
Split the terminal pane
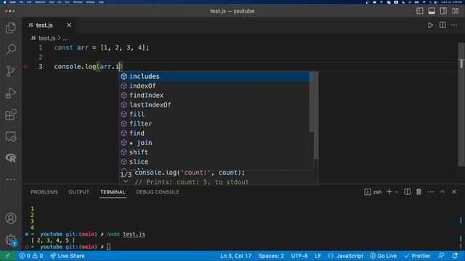coord(408,192)
